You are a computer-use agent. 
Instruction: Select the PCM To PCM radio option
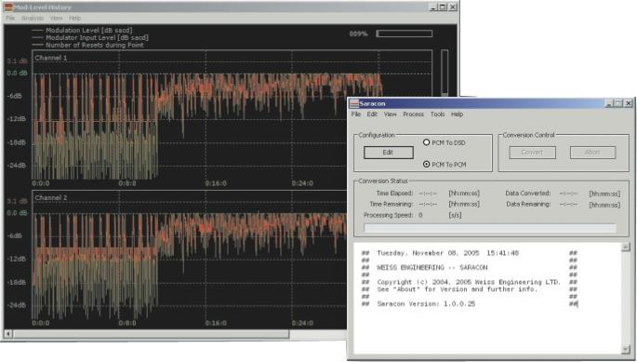(x=444, y=165)
